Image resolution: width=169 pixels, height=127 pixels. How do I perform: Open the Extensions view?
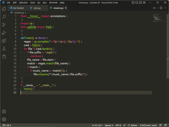(4, 41)
